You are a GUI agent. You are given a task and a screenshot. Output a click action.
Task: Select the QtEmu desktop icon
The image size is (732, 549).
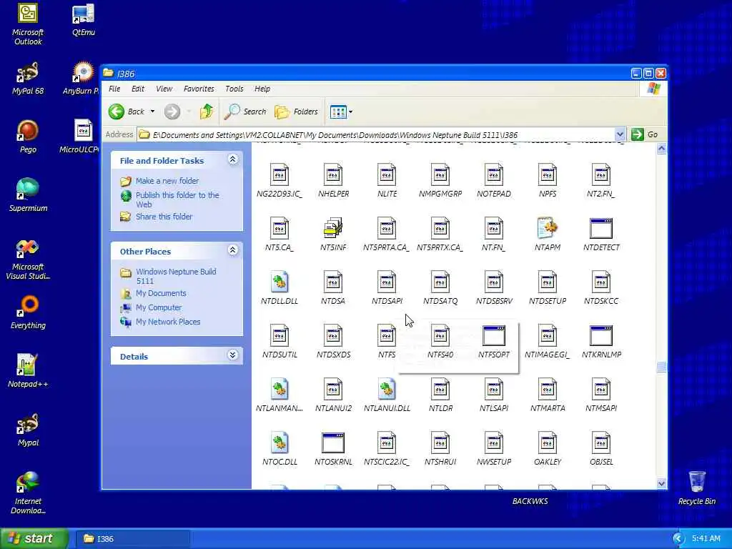coord(83,19)
